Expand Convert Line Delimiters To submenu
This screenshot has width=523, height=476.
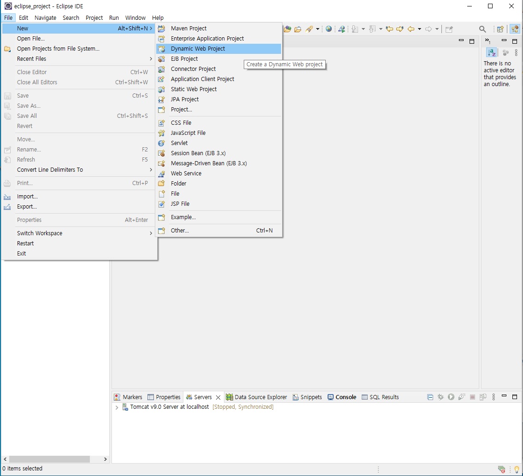(x=79, y=170)
